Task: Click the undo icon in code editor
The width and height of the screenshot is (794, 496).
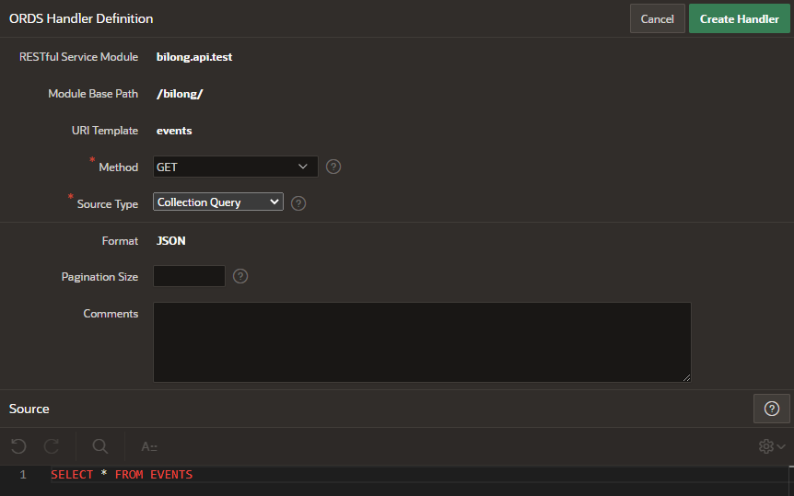Action: [x=18, y=446]
